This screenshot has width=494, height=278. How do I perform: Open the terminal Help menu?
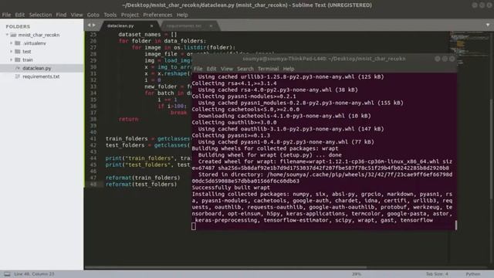(x=288, y=69)
